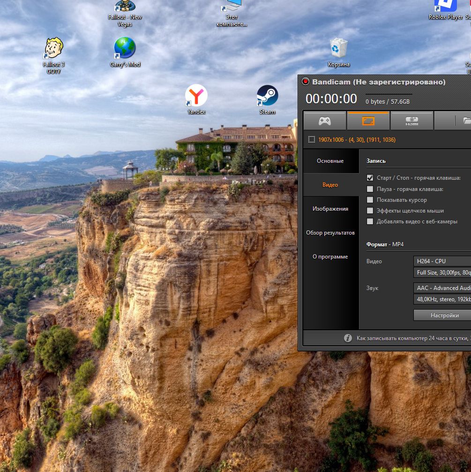Enable Эффекты щелчков мыши checkbox
The image size is (471, 472).
(x=370, y=211)
